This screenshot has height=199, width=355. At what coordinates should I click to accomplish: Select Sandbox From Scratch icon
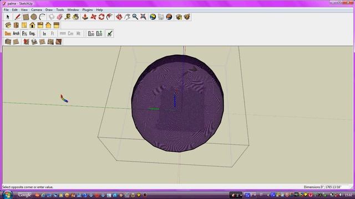click(x=16, y=42)
